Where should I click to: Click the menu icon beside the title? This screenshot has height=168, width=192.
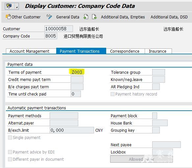point(10,6)
